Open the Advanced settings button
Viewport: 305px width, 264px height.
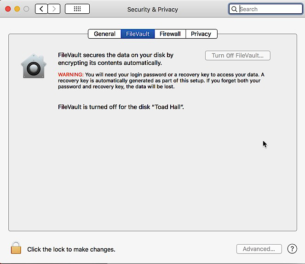259,249
